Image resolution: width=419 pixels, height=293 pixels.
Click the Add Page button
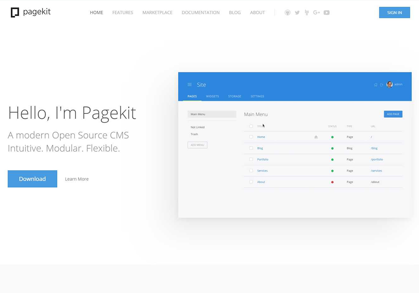(x=393, y=114)
